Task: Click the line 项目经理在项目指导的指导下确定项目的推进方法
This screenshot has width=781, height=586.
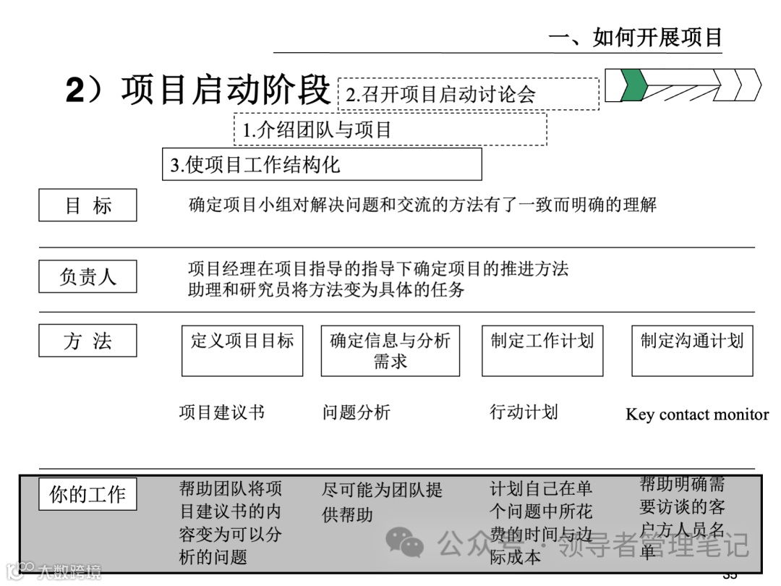Action: [x=378, y=268]
